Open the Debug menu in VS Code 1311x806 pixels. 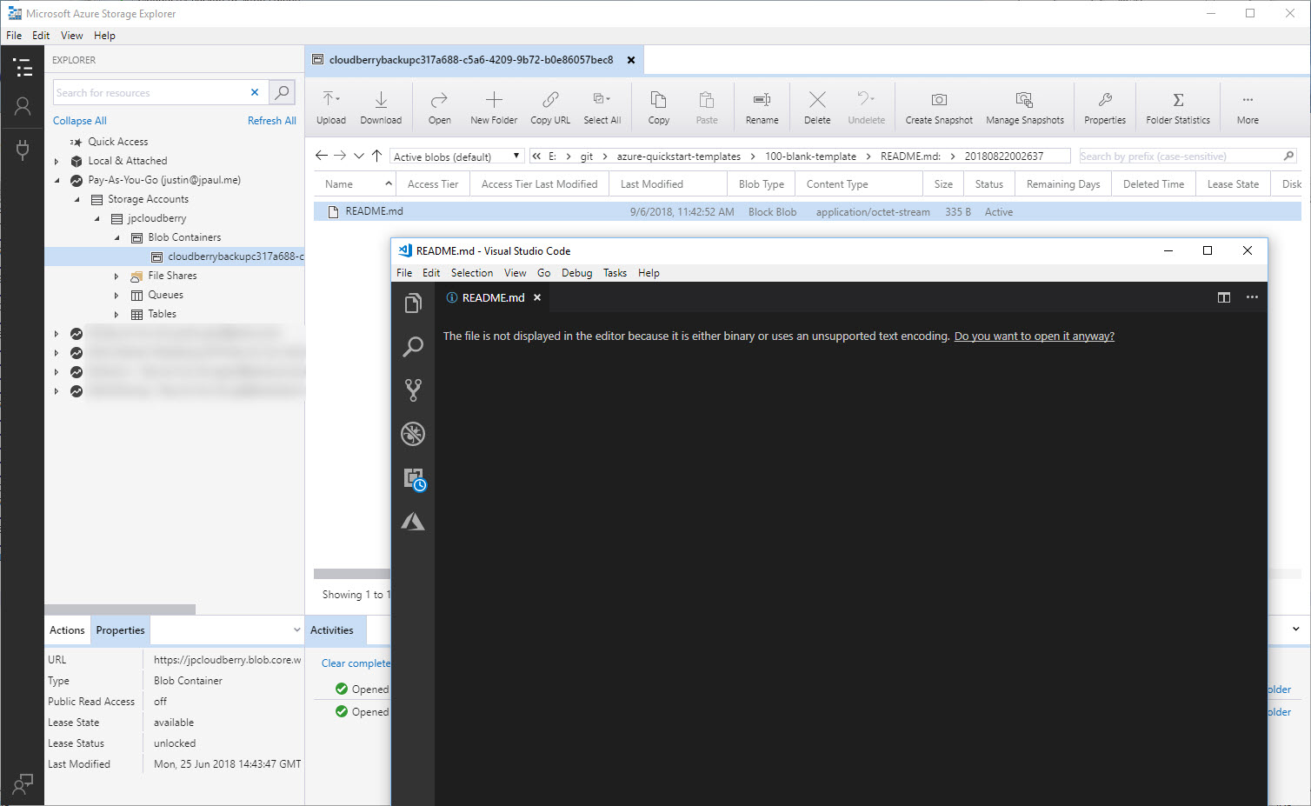point(576,273)
